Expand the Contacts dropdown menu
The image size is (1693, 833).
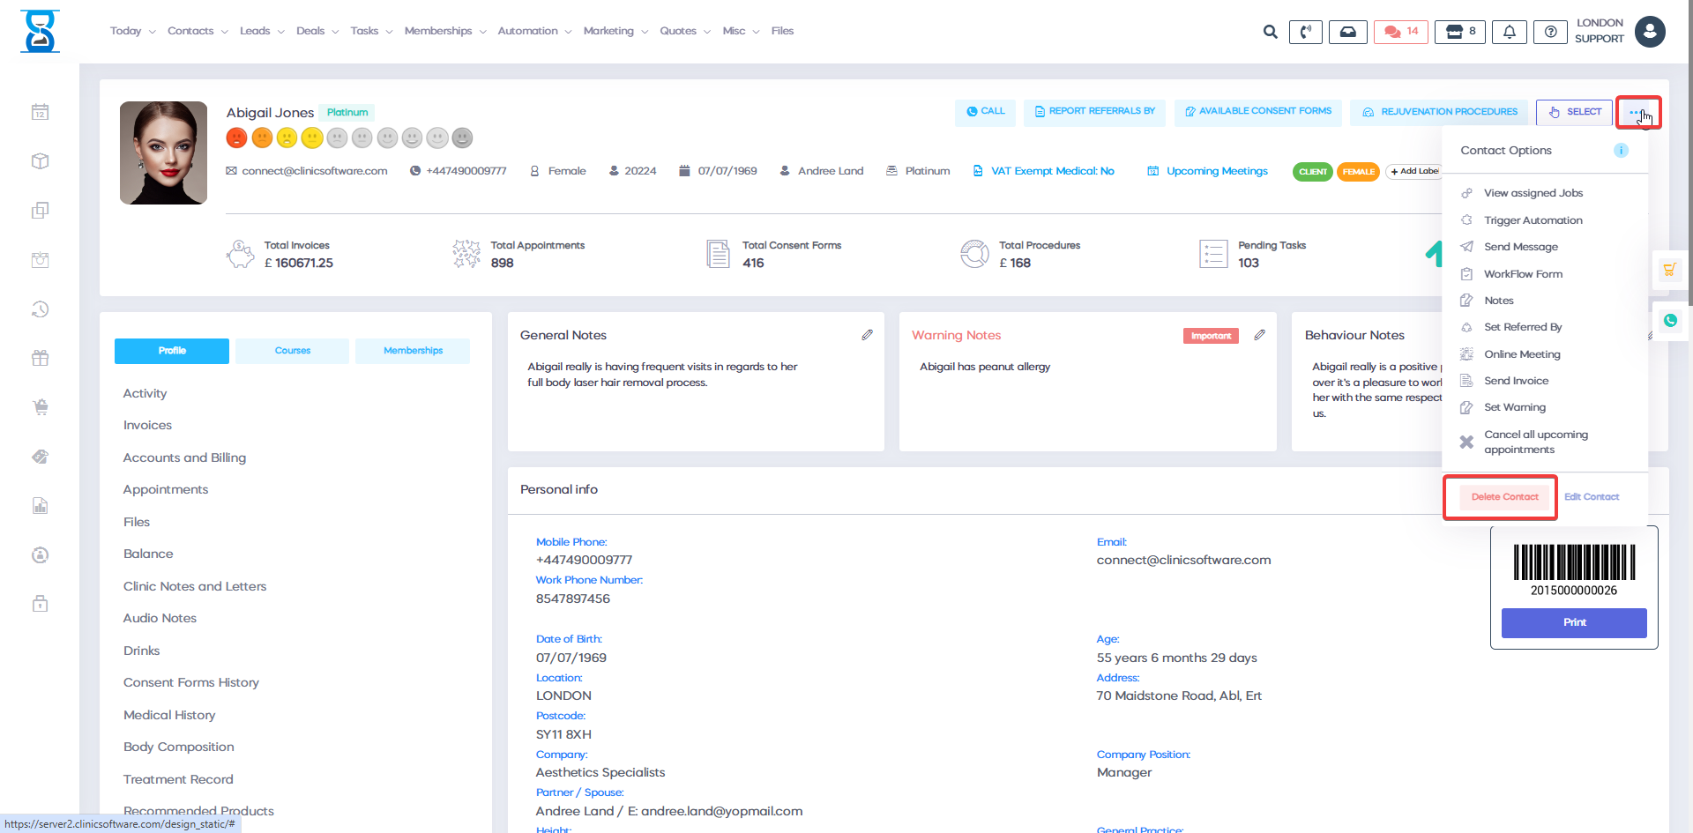coord(198,31)
